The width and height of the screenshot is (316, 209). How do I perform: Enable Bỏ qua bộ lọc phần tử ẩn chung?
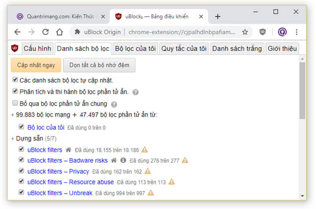coord(15,103)
